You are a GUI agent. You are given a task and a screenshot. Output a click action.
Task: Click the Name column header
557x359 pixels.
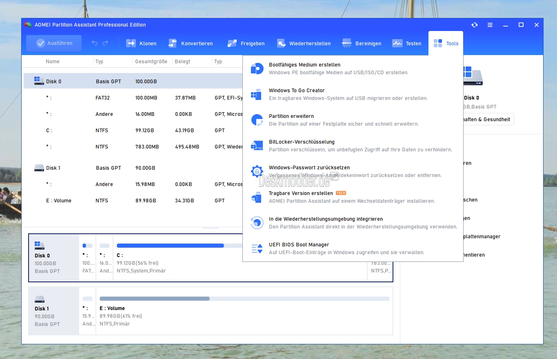pyautogui.click(x=53, y=62)
